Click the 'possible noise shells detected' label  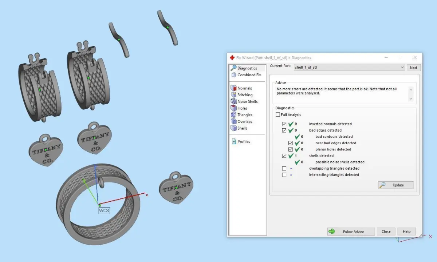click(x=340, y=162)
